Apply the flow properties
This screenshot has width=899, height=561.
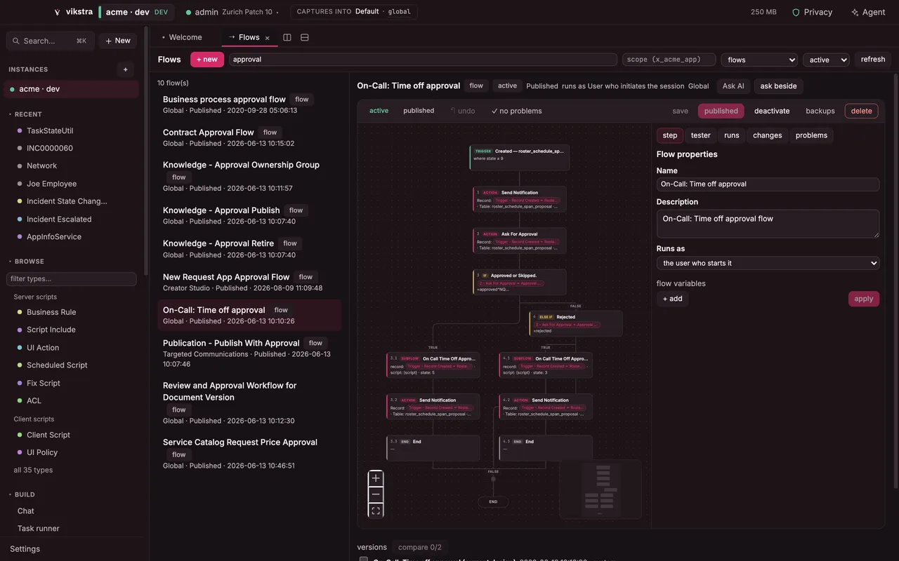click(864, 299)
